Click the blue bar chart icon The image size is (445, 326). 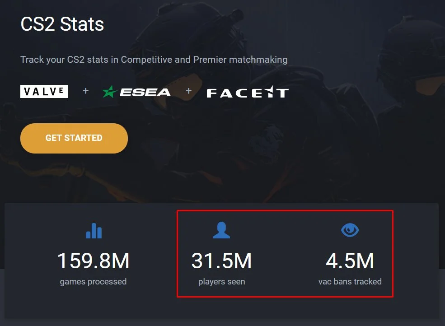click(x=94, y=230)
